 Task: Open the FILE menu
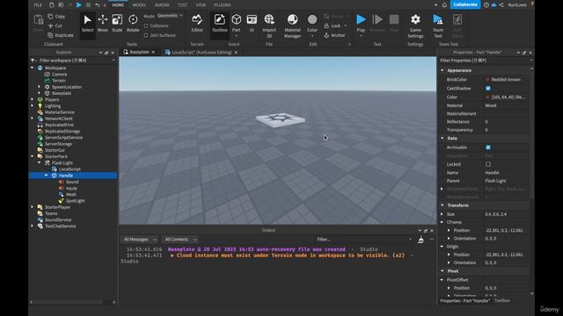[38, 5]
